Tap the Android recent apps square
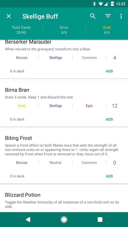Screen dimensions: 128x227 tap(100, 219)
